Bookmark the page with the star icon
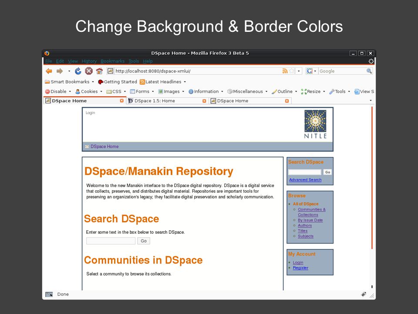Image resolution: width=418 pixels, height=314 pixels. 292,71
